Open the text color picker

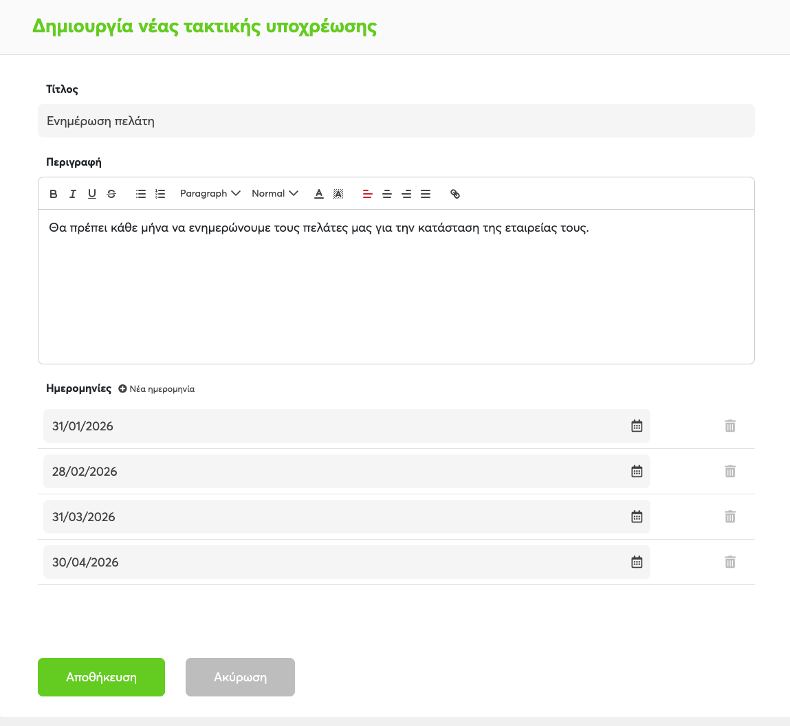tap(319, 194)
